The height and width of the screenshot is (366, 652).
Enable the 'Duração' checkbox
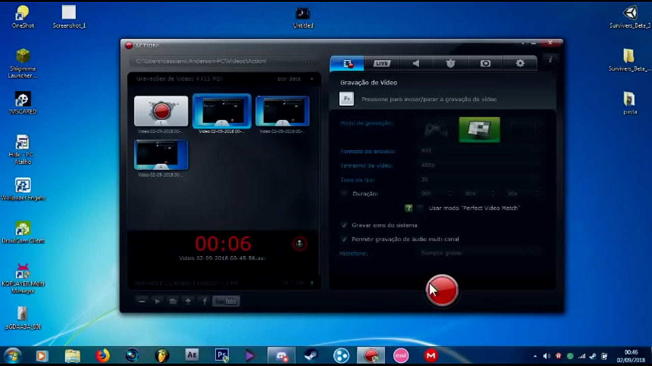(344, 194)
